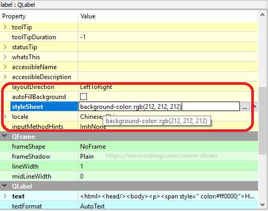268x211 pixels.
Task: Click the AutoText value
Action: (x=92, y=206)
